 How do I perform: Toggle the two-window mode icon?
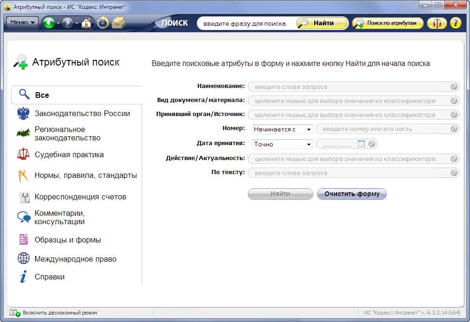click(x=14, y=313)
